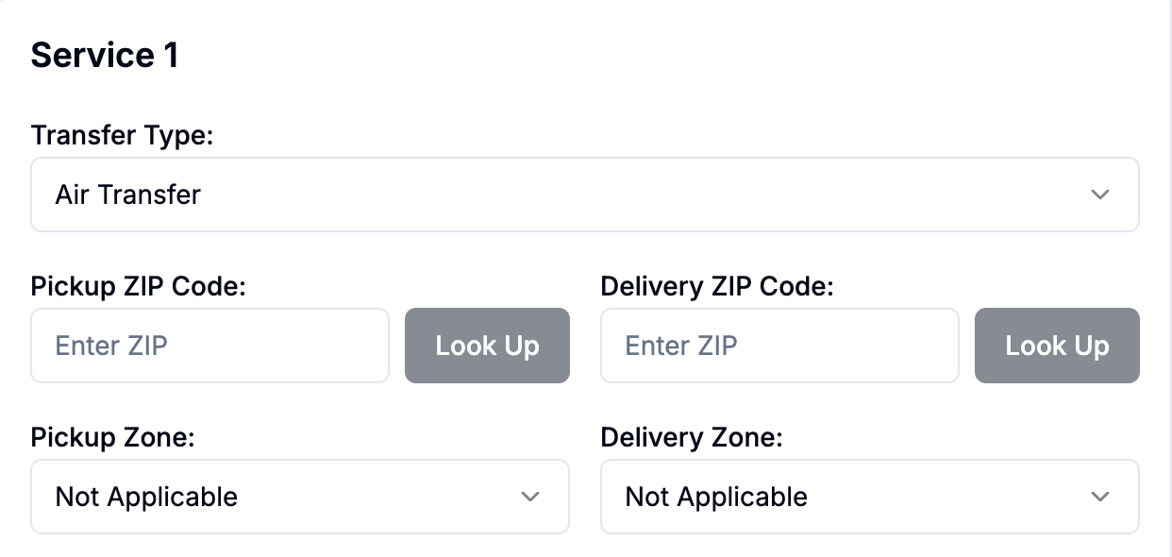Click "Not Applicable" under Pickup Zone
This screenshot has height=557, width=1172.
point(146,497)
